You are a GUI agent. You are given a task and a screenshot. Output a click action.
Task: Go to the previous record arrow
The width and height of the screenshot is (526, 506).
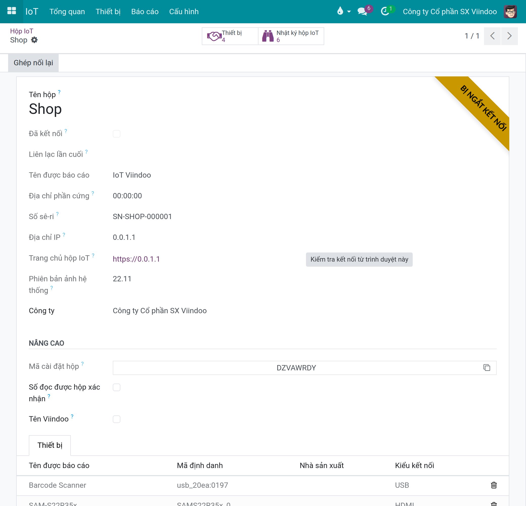click(492, 36)
